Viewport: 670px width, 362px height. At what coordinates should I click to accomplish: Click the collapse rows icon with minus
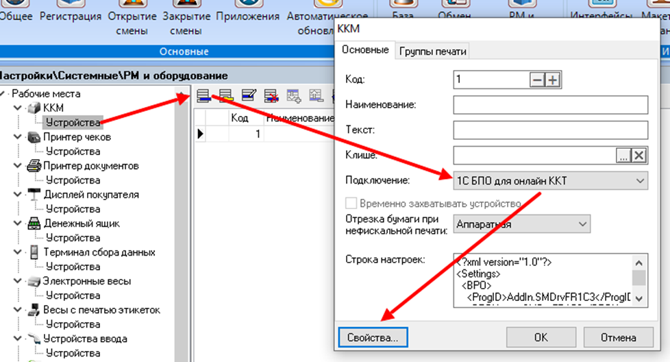[317, 95]
